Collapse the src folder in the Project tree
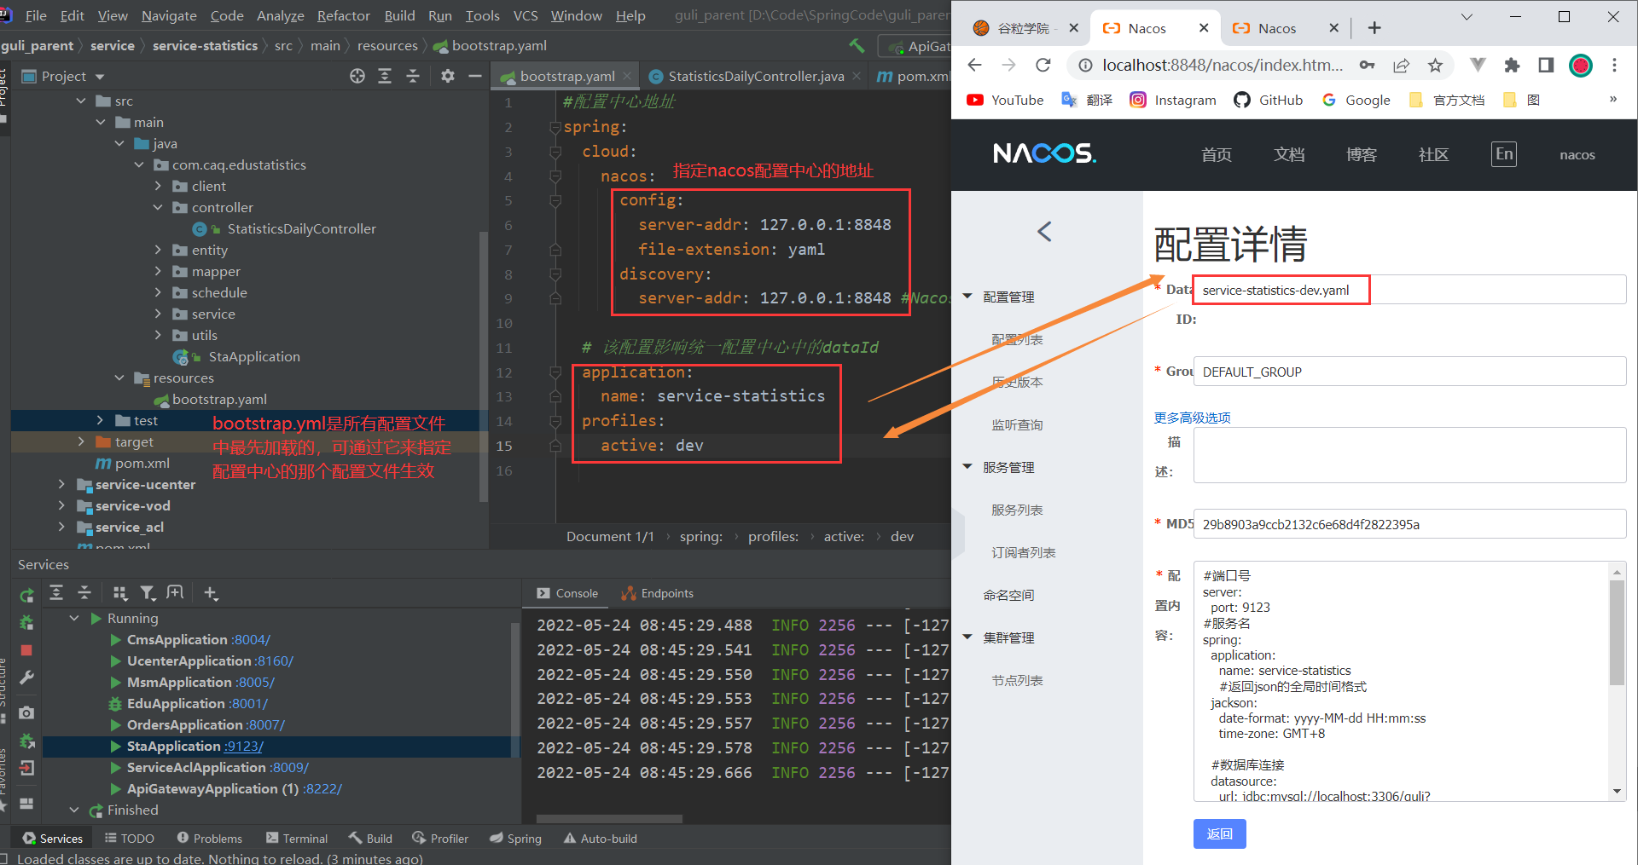Screen dimensions: 1638x865 pyautogui.click(x=81, y=101)
